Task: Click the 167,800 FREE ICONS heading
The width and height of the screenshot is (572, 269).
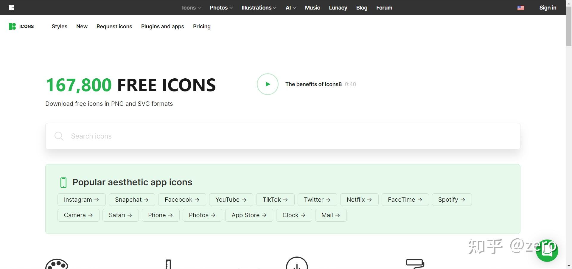Action: [130, 85]
